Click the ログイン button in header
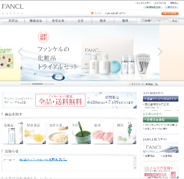 (171, 7)
